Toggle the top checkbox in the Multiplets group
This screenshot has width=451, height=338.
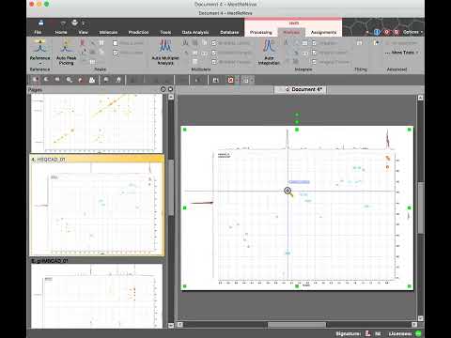214,43
